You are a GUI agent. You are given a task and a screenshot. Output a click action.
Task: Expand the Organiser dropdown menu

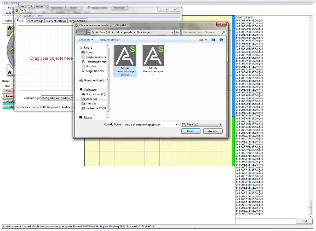click(x=86, y=40)
